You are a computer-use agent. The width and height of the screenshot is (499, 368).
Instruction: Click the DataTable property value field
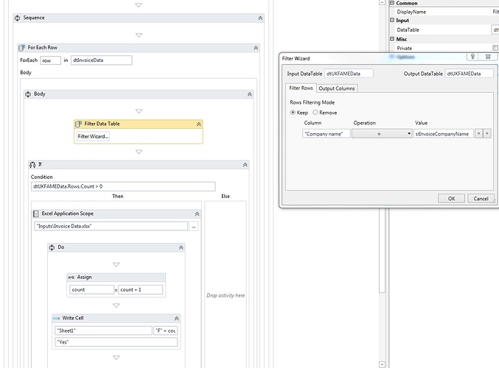pyautogui.click(x=495, y=29)
